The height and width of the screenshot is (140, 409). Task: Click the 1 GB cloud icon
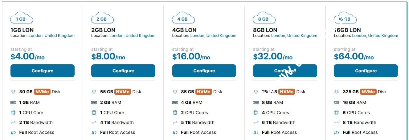point(21,18)
